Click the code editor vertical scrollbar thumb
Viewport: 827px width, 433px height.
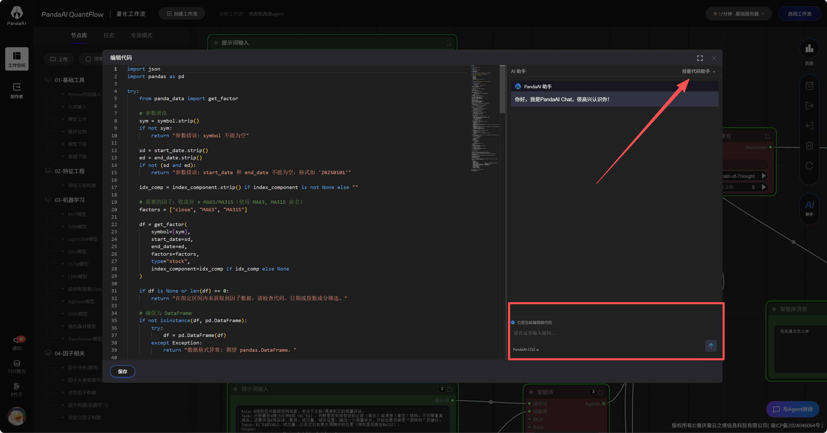(502, 90)
